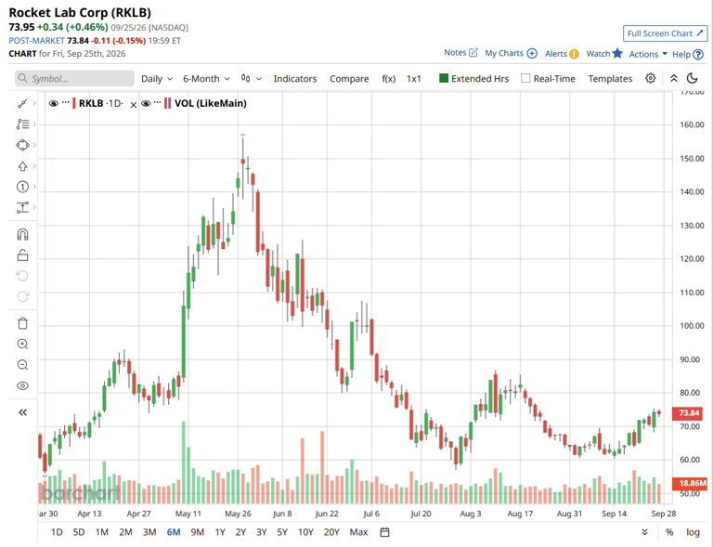Click the Full Screen Chart button
713x547 pixels.
click(x=666, y=33)
